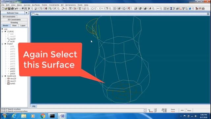Click the Open file folder icon
Viewport: 211px width, 119px height.
pyautogui.click(x=6, y=9)
